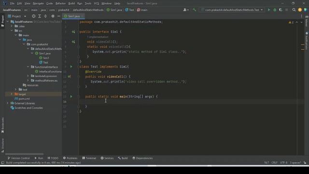Image resolution: width=309 pixels, height=174 pixels.
Task: Open the Run tool window tab
Action: pyautogui.click(x=39, y=158)
